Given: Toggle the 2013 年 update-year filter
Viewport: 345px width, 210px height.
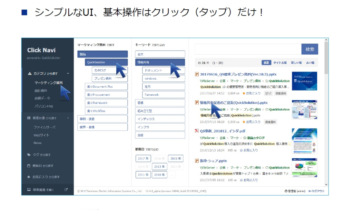Looking at the screenshot, I should tap(159, 167).
